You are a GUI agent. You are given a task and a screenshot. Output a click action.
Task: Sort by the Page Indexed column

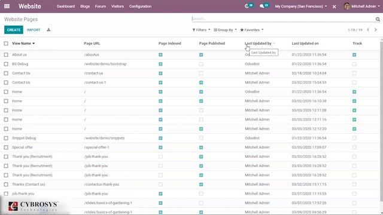click(170, 44)
